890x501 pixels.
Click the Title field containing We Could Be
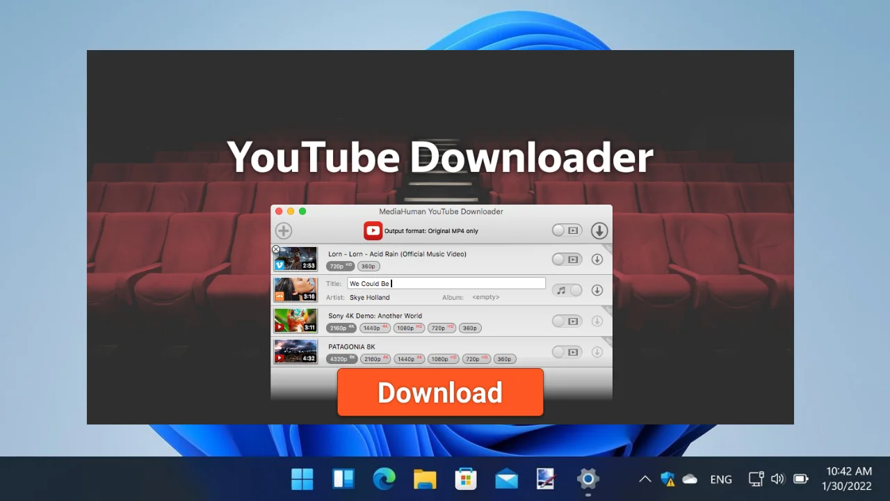446,283
